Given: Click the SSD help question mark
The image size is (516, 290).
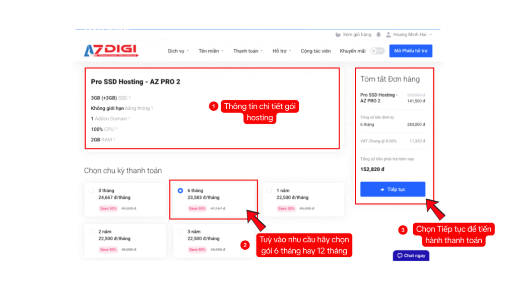Looking at the screenshot, I should click(x=130, y=98).
